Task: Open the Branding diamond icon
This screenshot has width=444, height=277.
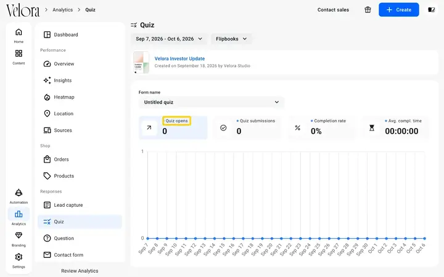Action: point(18,235)
